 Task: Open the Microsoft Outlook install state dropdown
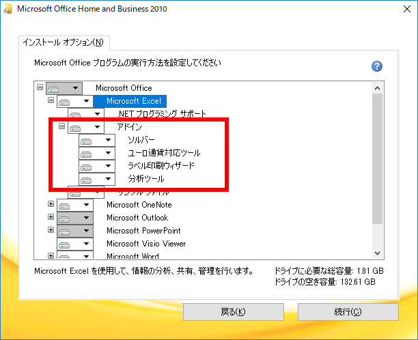(75, 218)
